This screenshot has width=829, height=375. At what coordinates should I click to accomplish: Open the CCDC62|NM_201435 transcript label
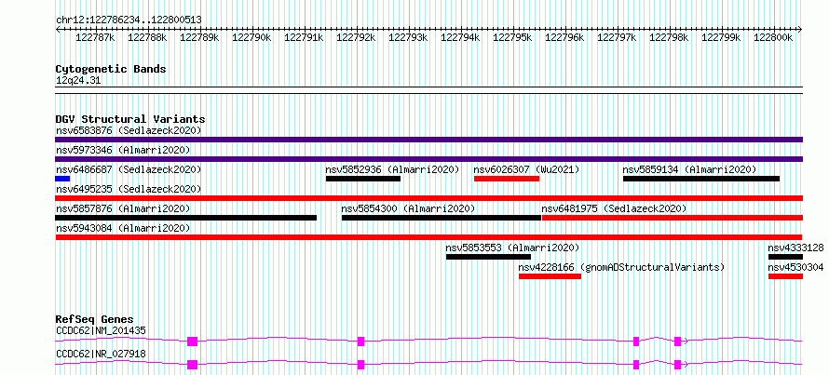pyautogui.click(x=101, y=330)
